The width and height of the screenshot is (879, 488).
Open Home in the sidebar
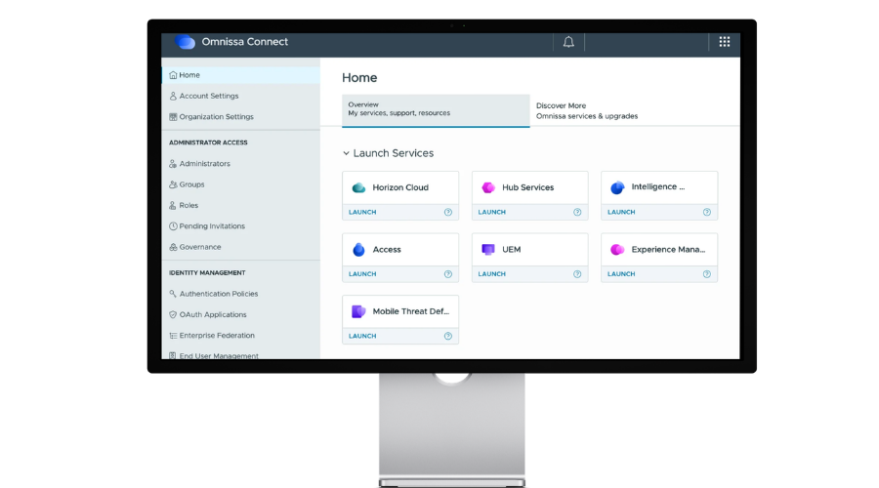241,75
